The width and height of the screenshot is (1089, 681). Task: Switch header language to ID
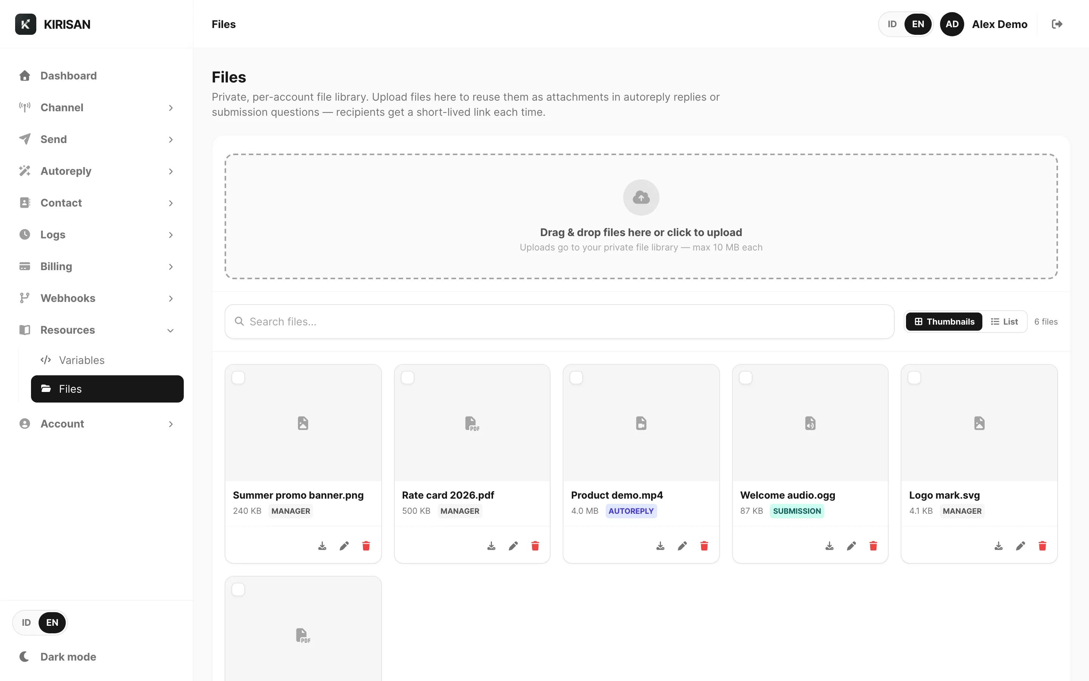click(892, 24)
